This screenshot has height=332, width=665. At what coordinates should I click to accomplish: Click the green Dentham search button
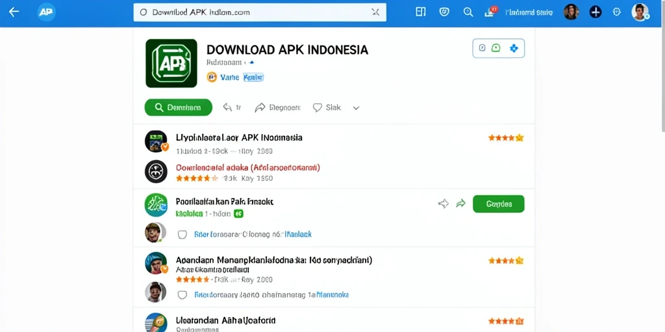click(178, 108)
